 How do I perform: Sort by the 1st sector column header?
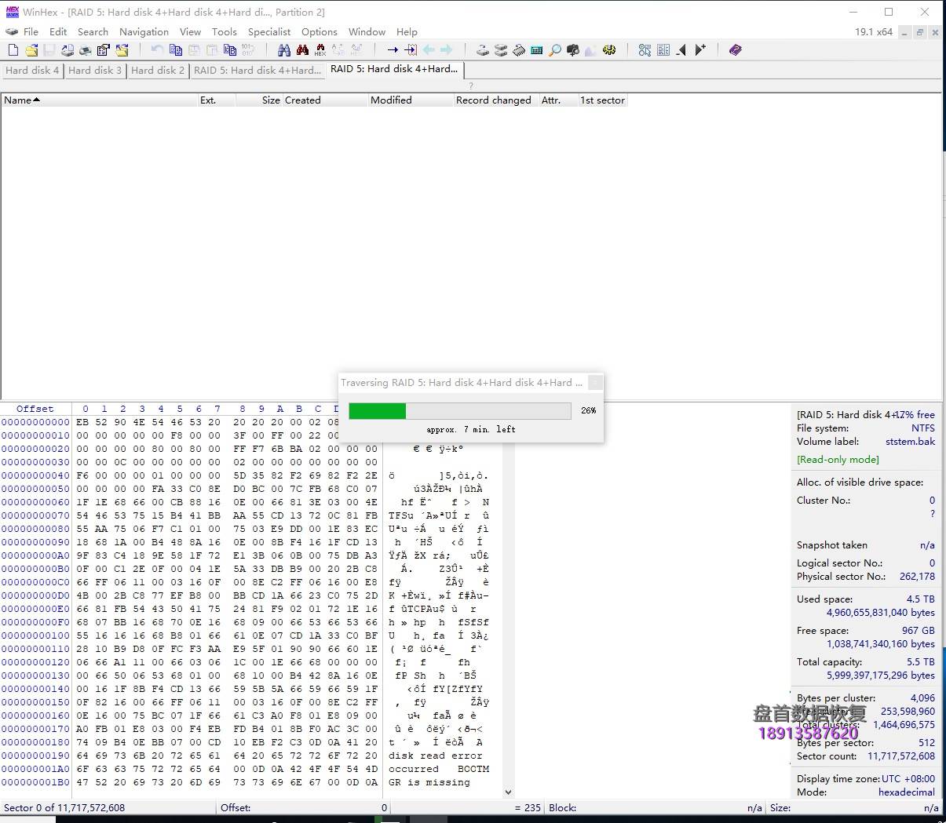[602, 100]
